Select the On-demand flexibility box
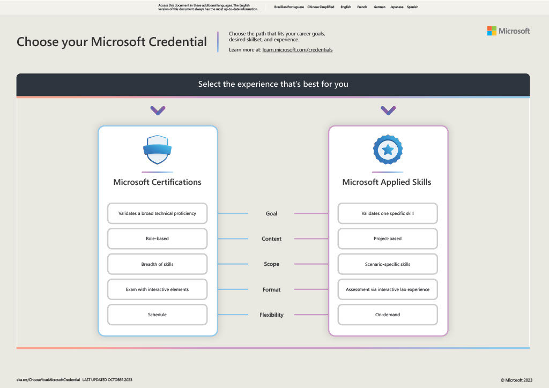 (388, 315)
